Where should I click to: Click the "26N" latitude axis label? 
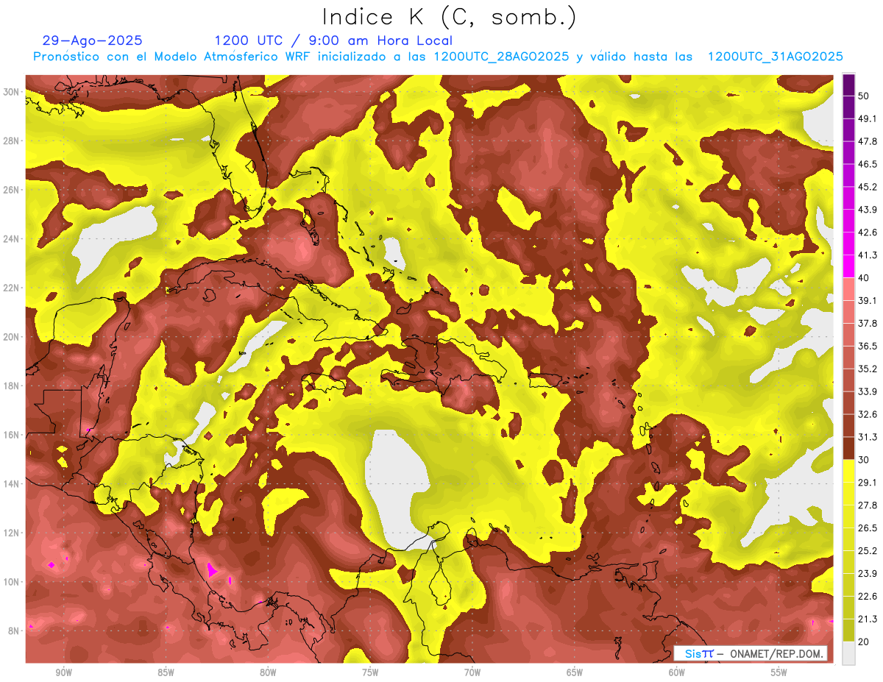(x=11, y=190)
